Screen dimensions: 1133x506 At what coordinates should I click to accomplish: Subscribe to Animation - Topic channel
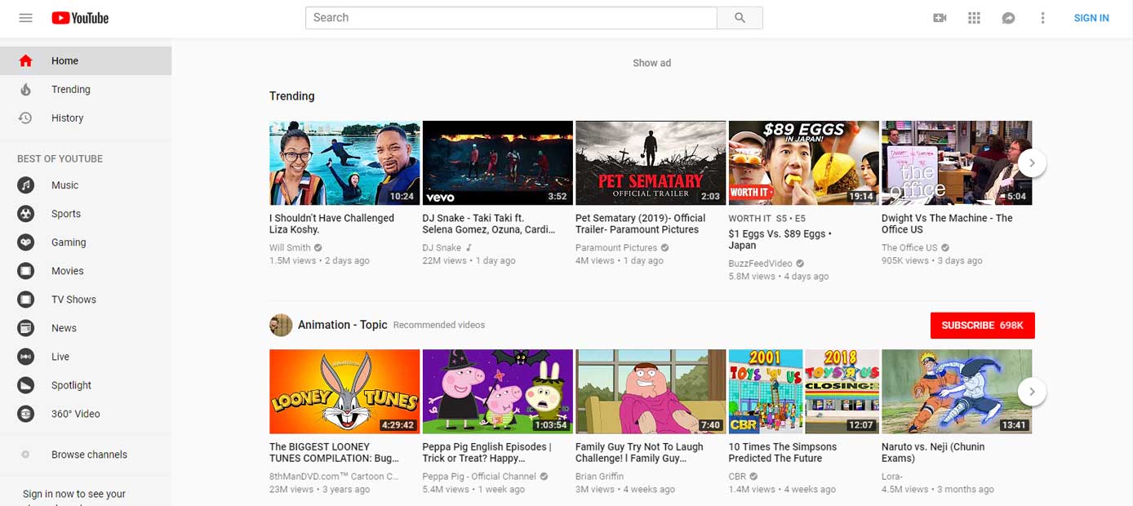[x=982, y=325]
